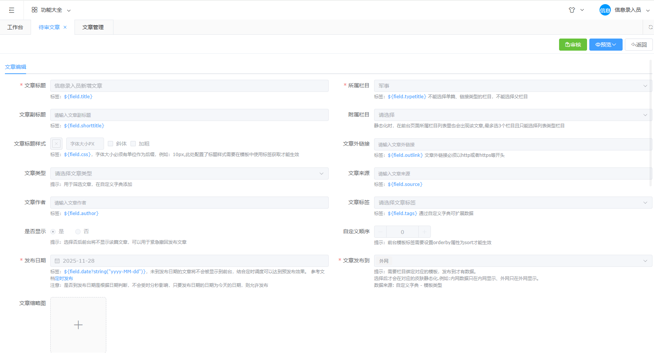Enable the 斜体 italic checkbox
The width and height of the screenshot is (654, 353).
[x=110, y=144]
